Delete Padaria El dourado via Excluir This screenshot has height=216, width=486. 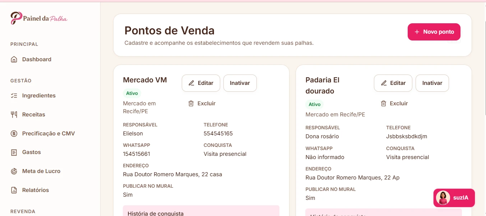point(394,104)
